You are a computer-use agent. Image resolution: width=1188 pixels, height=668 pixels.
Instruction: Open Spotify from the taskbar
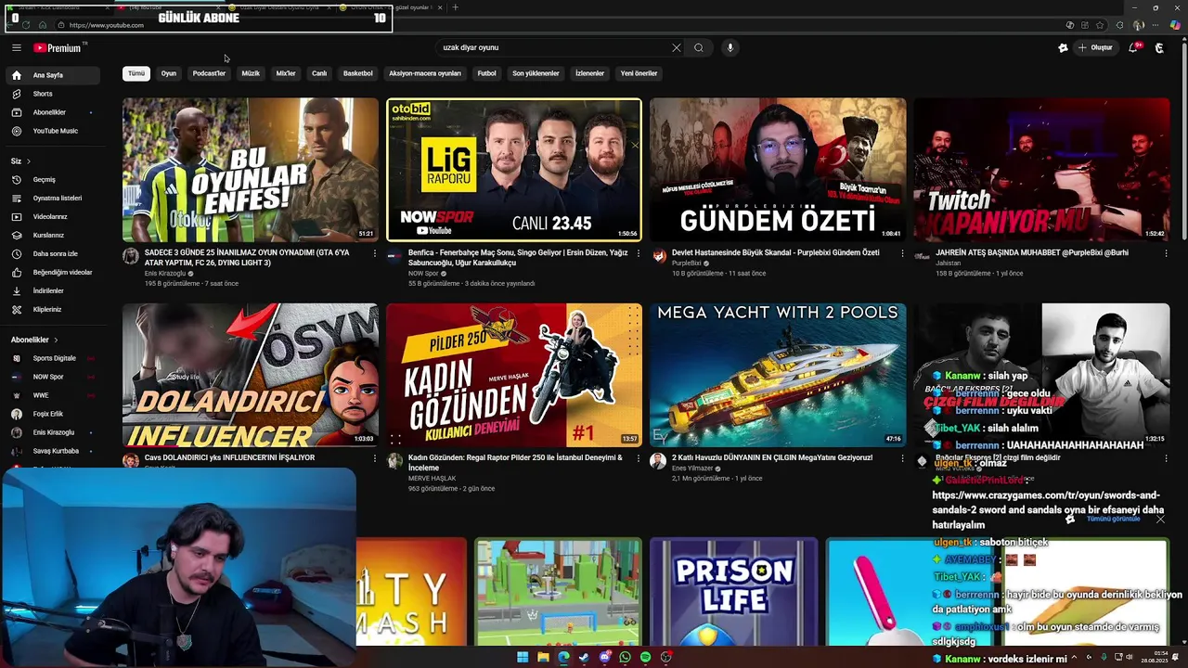pyautogui.click(x=645, y=657)
